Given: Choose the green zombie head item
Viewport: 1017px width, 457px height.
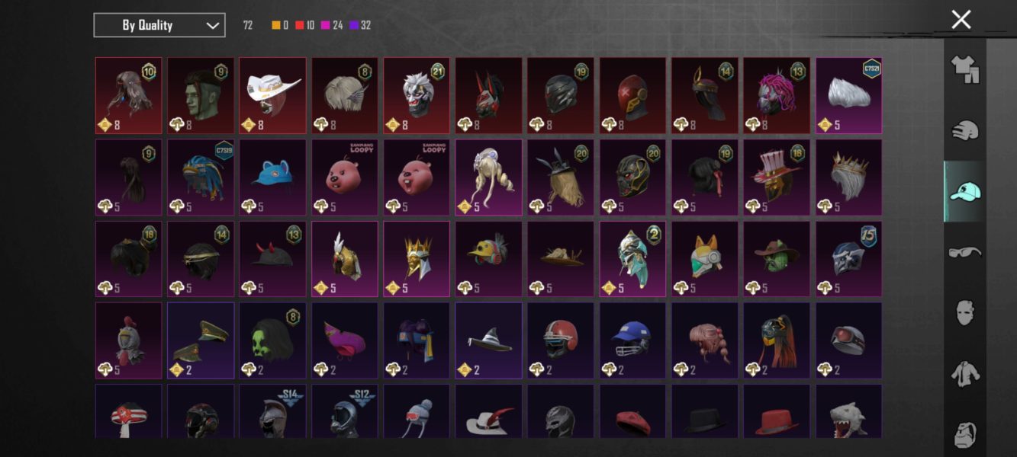Looking at the screenshot, I should [x=201, y=96].
